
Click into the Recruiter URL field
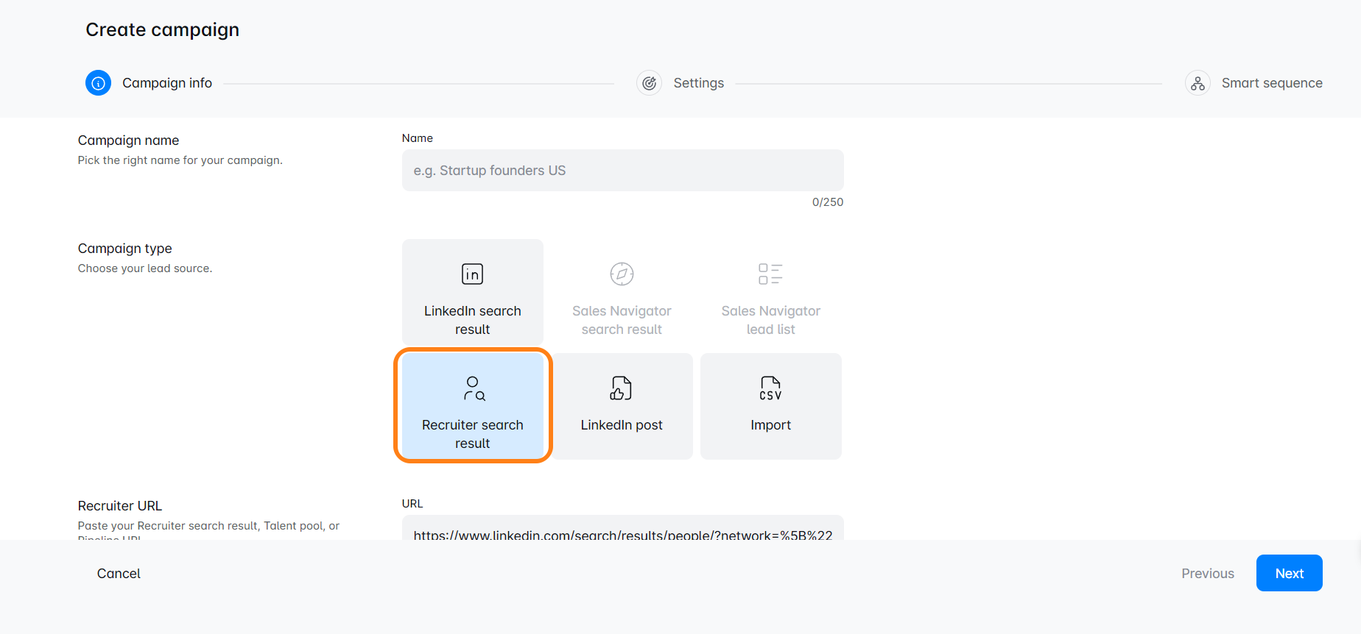pos(622,531)
